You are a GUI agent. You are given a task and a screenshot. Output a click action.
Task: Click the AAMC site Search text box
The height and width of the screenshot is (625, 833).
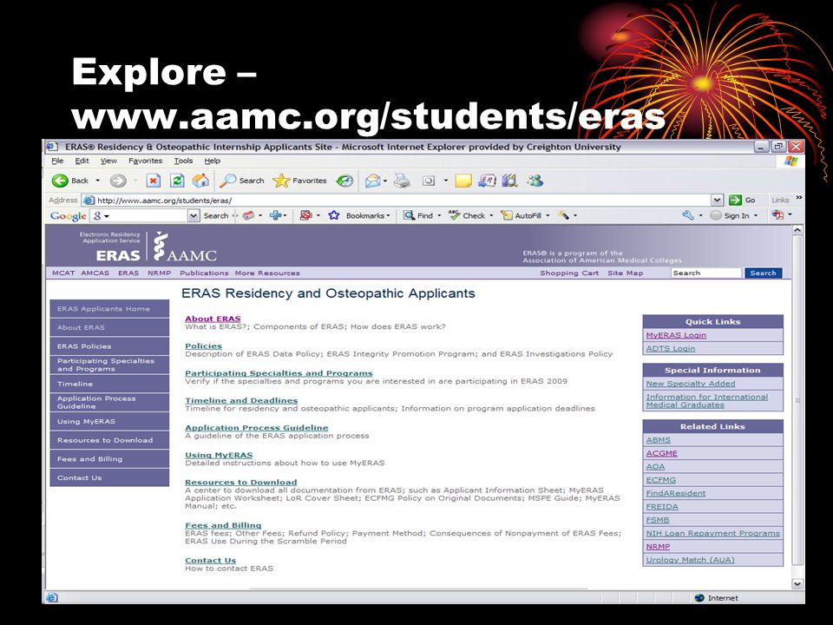tap(705, 273)
